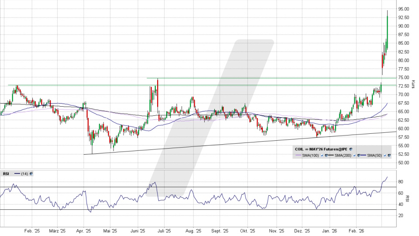
Task: Click the 87.50 price axis value
Action: (x=403, y=35)
